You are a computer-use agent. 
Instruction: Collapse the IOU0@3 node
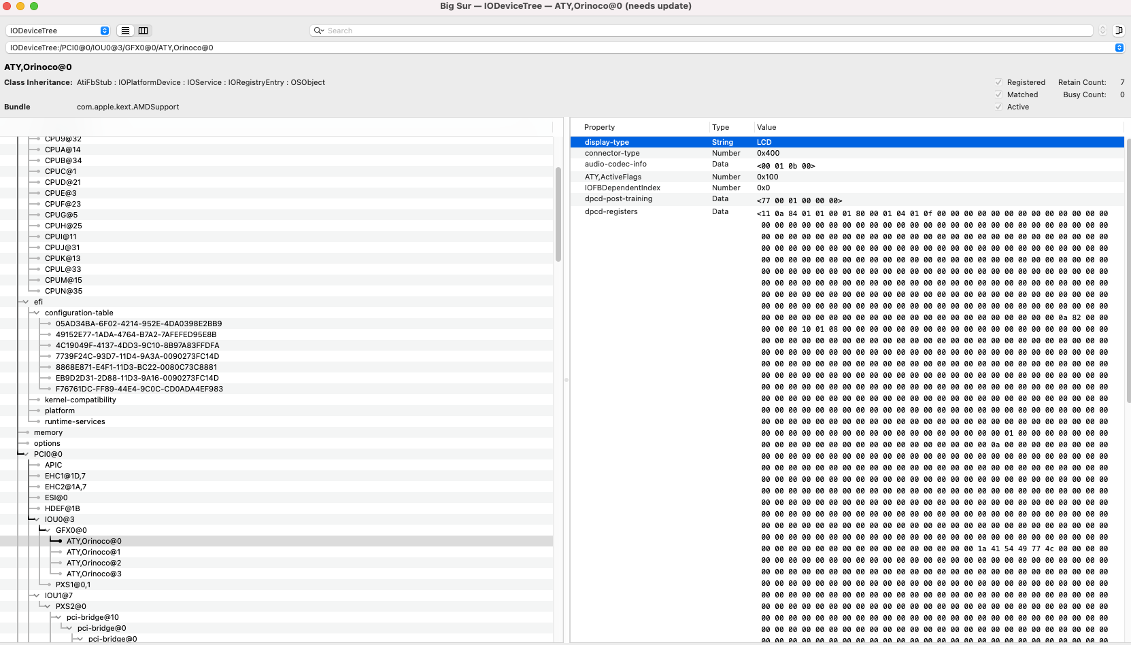point(37,519)
